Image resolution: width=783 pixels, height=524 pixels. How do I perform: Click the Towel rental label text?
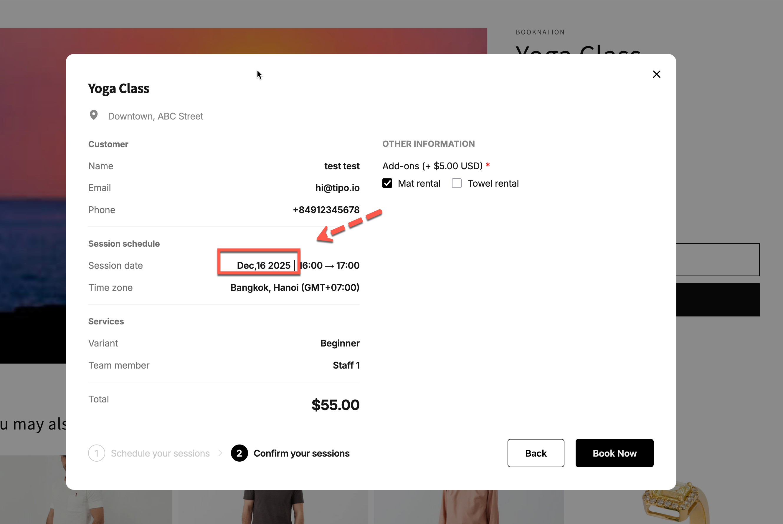pos(493,183)
